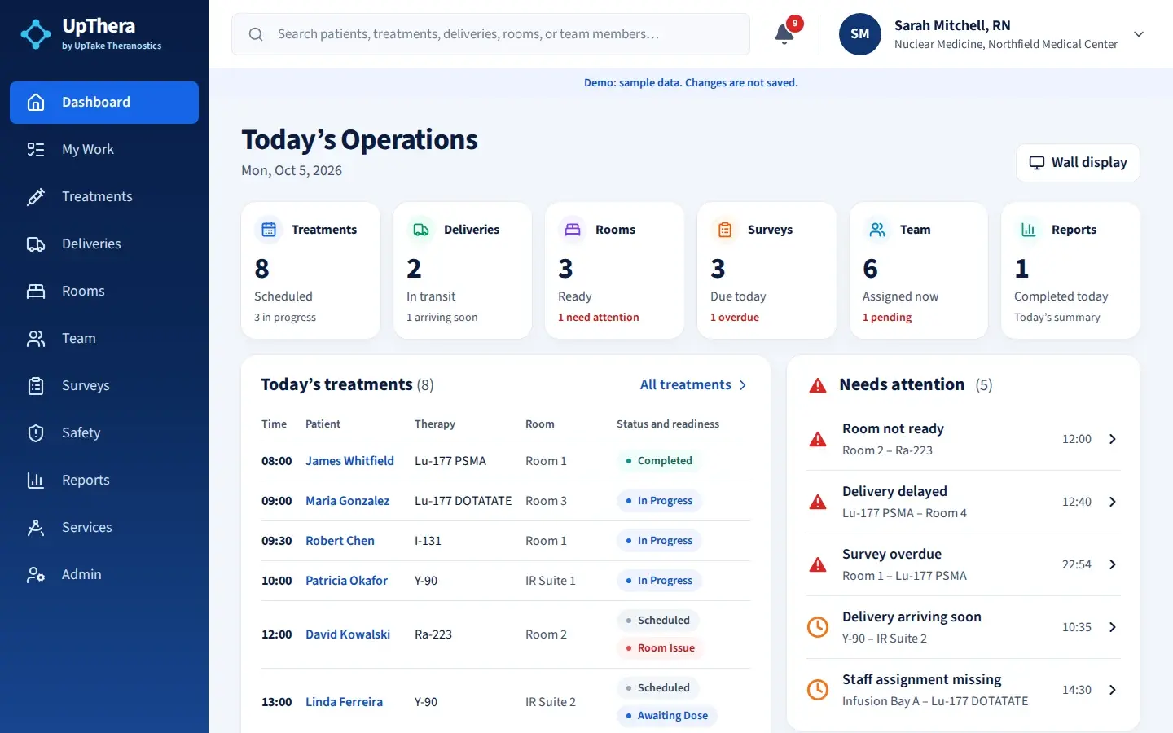Click the Wall display button

point(1078,163)
